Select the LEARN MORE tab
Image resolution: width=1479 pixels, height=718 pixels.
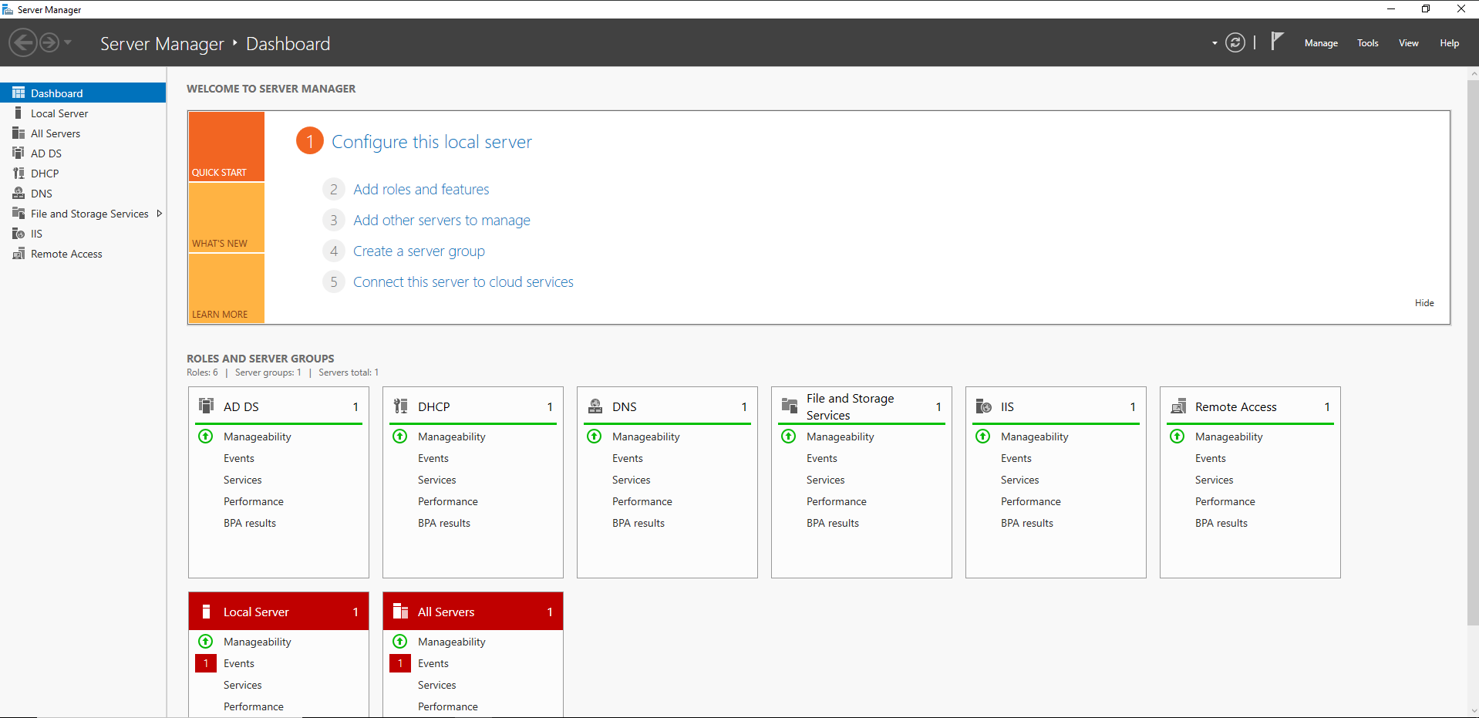227,288
